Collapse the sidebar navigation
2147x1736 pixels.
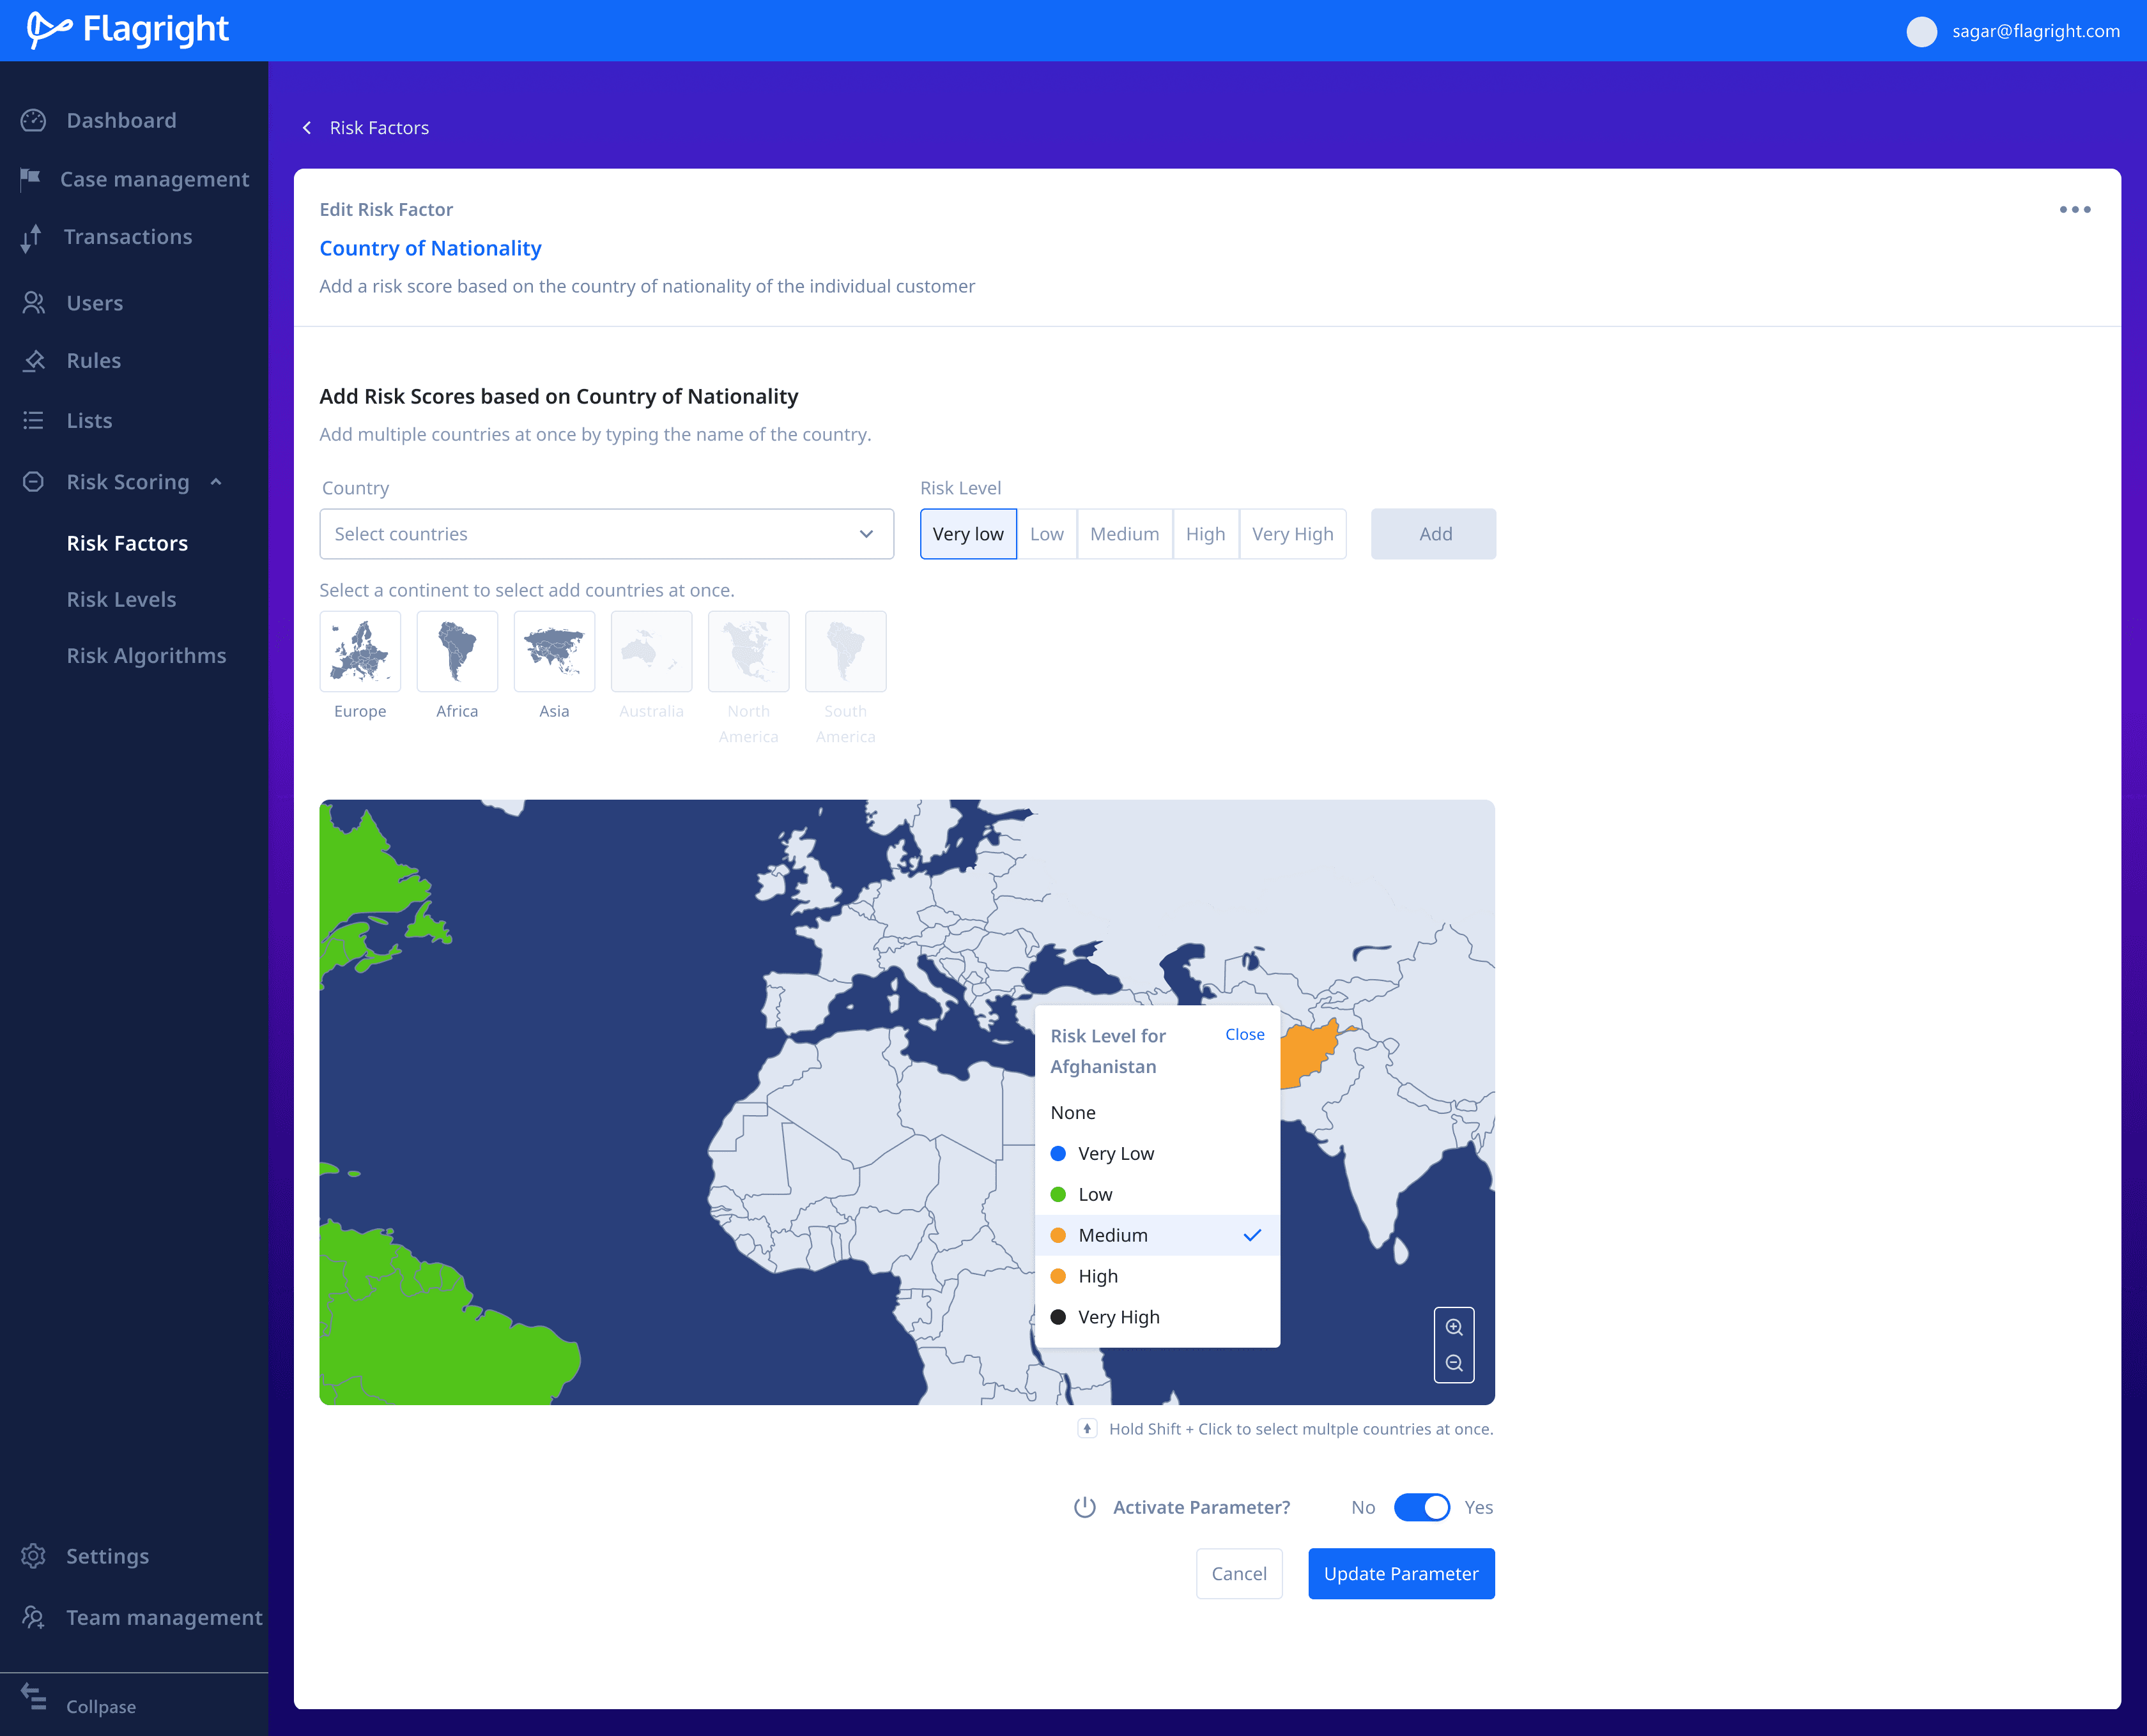coord(99,1705)
